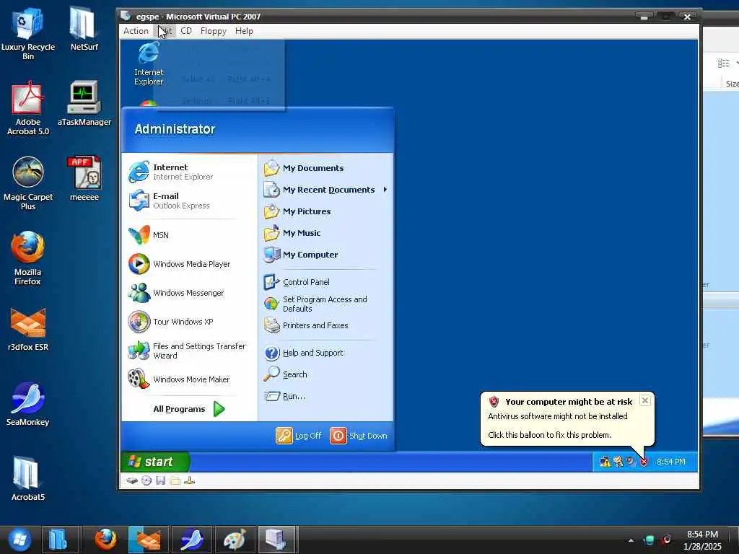739x554 pixels.
Task: Select r3dfox ESR desktop icon
Action: click(x=28, y=329)
